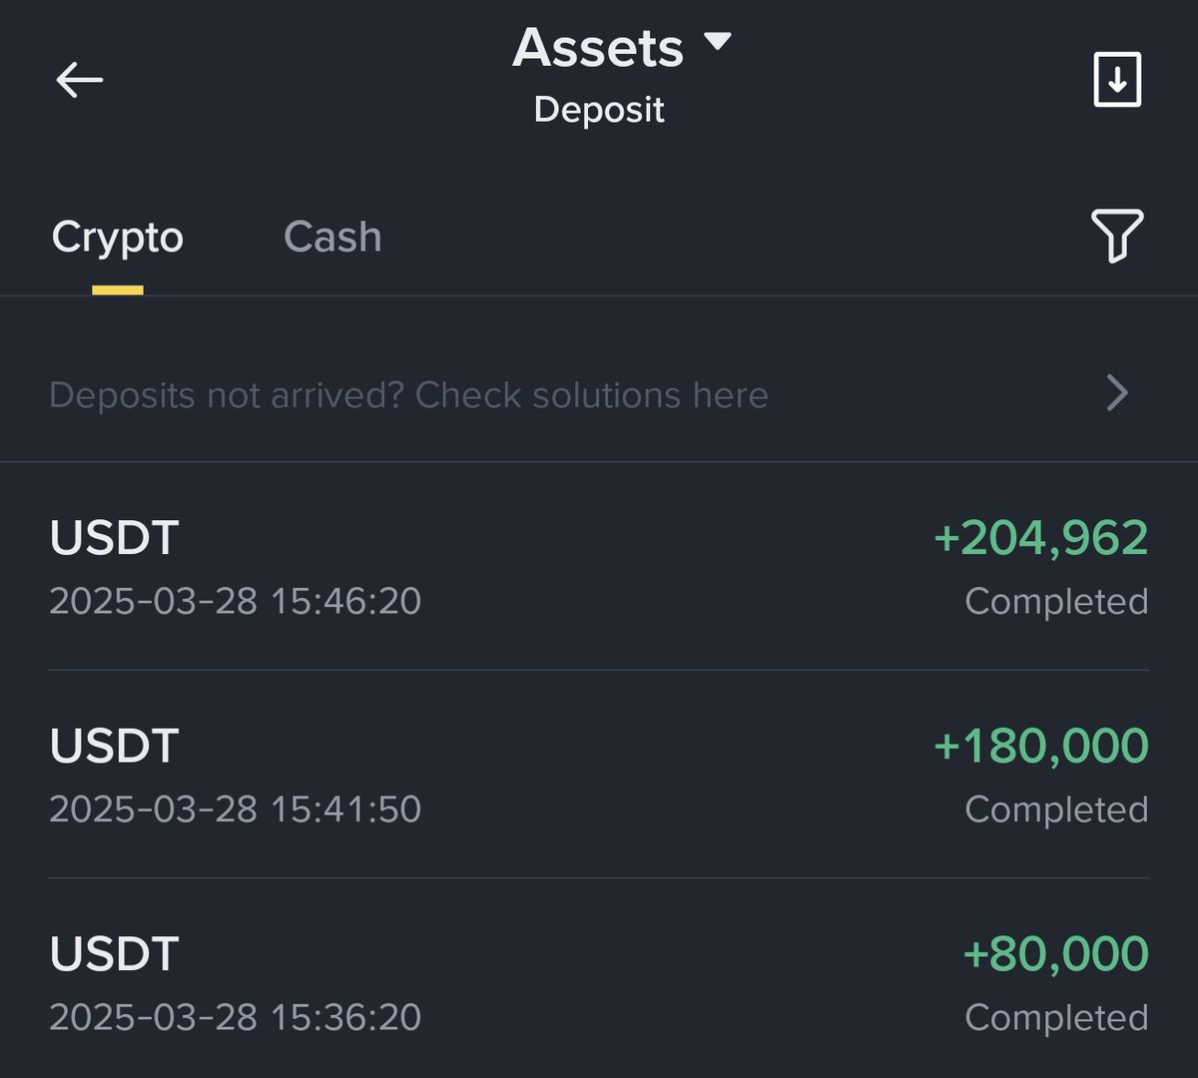The width and height of the screenshot is (1198, 1078).
Task: Open the +180,000 USDT deposit amount
Action: coord(1040,747)
